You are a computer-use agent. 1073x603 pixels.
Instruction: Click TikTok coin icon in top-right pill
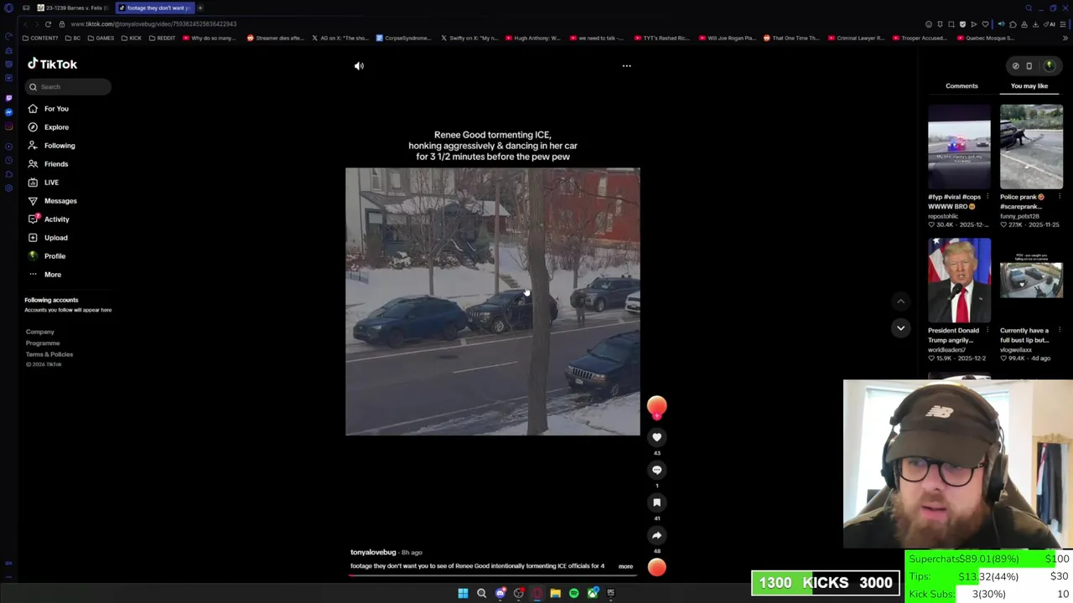coord(1015,66)
